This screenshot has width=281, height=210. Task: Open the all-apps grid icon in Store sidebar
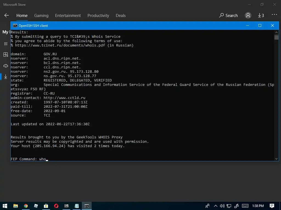coord(6,44)
